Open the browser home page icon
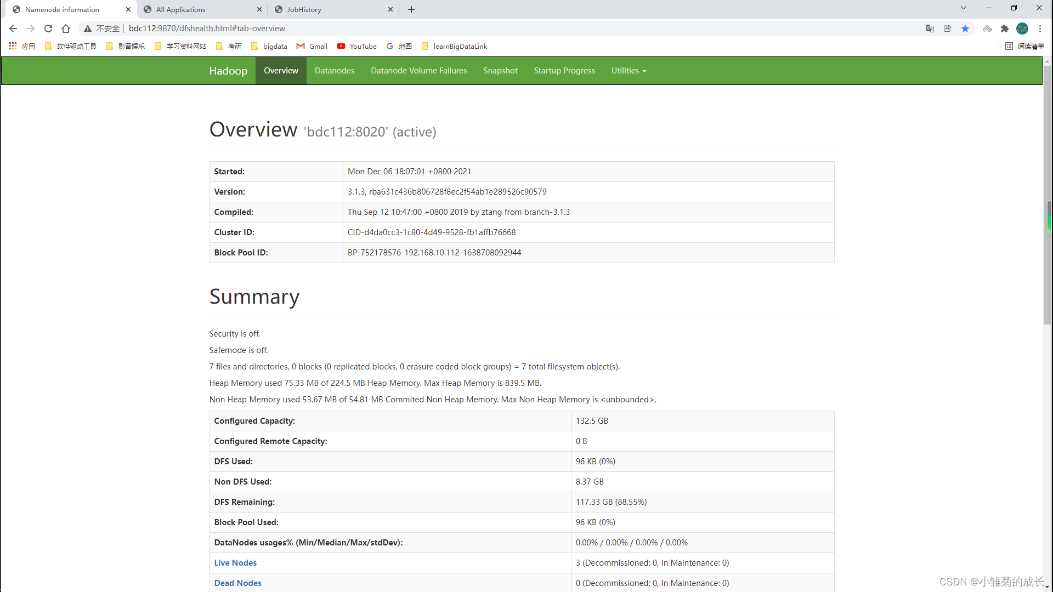 click(x=66, y=29)
